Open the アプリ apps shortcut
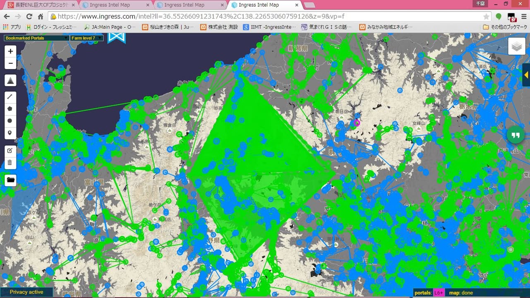The image size is (530, 298). pos(12,27)
